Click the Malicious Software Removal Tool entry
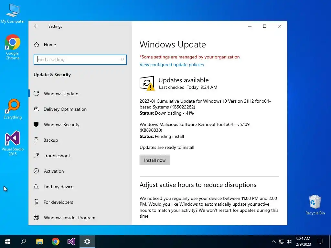 [x=194, y=127]
